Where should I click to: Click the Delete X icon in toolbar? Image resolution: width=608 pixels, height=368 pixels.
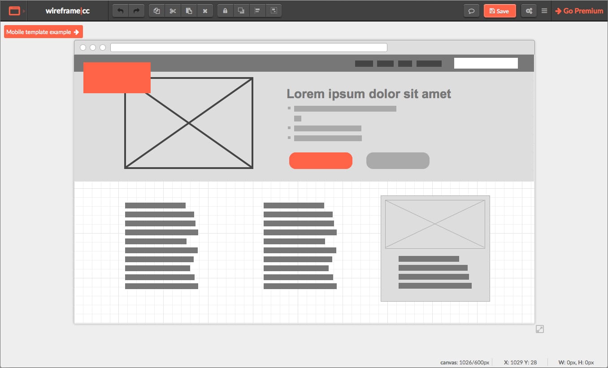205,11
